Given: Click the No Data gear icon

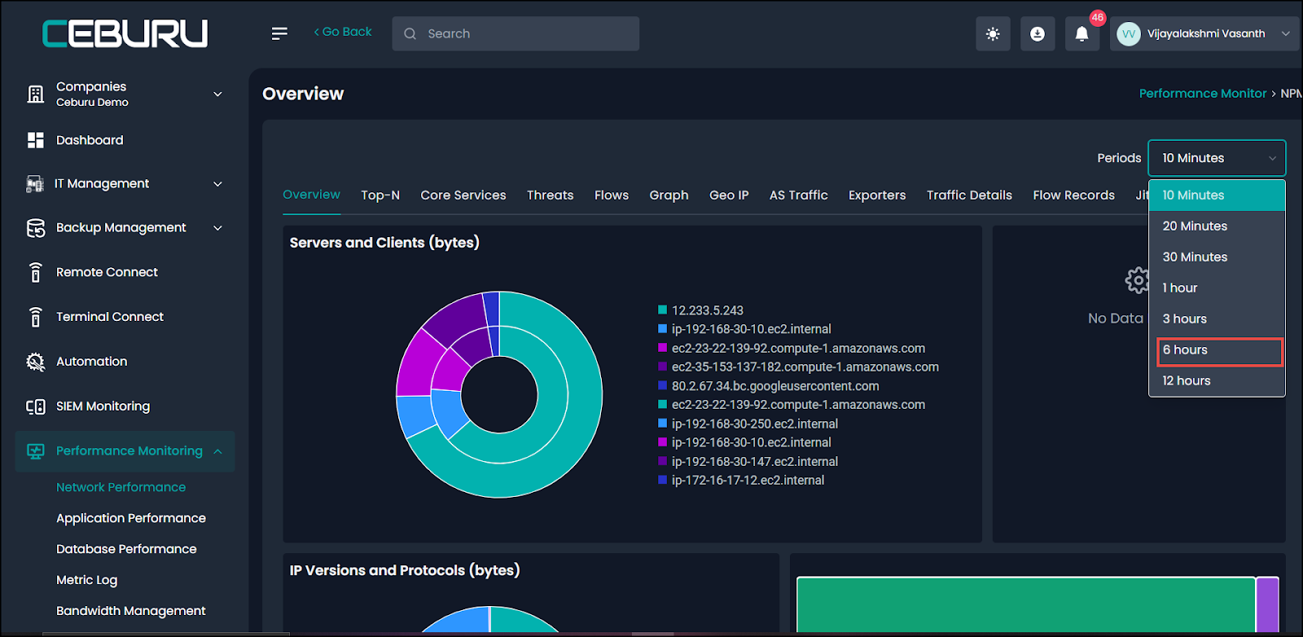Looking at the screenshot, I should click(x=1137, y=280).
